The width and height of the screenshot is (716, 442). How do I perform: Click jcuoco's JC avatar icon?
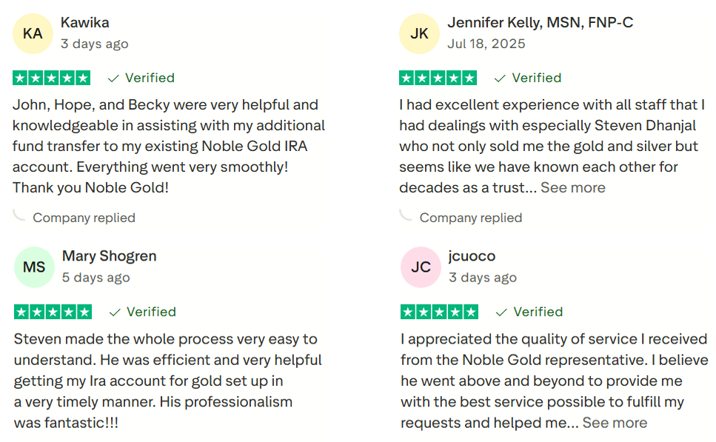[x=421, y=267]
